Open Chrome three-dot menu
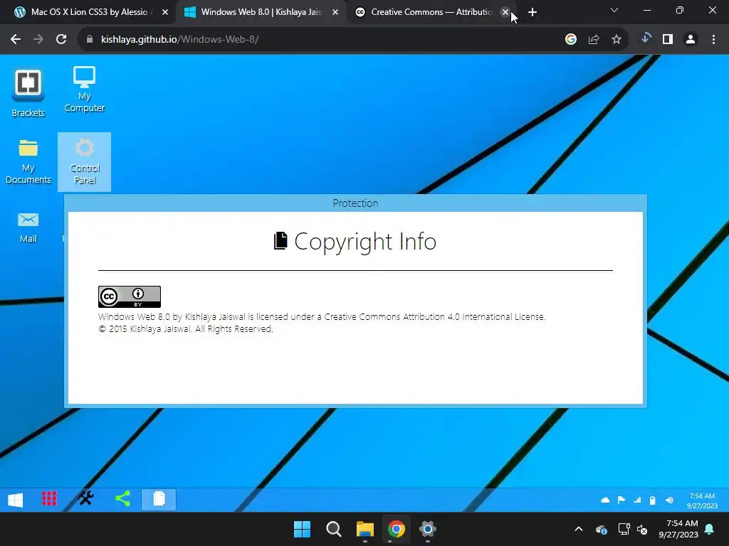 point(713,40)
